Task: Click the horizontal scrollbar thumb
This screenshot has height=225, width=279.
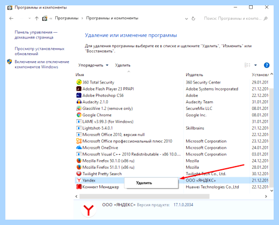Action: point(144,197)
